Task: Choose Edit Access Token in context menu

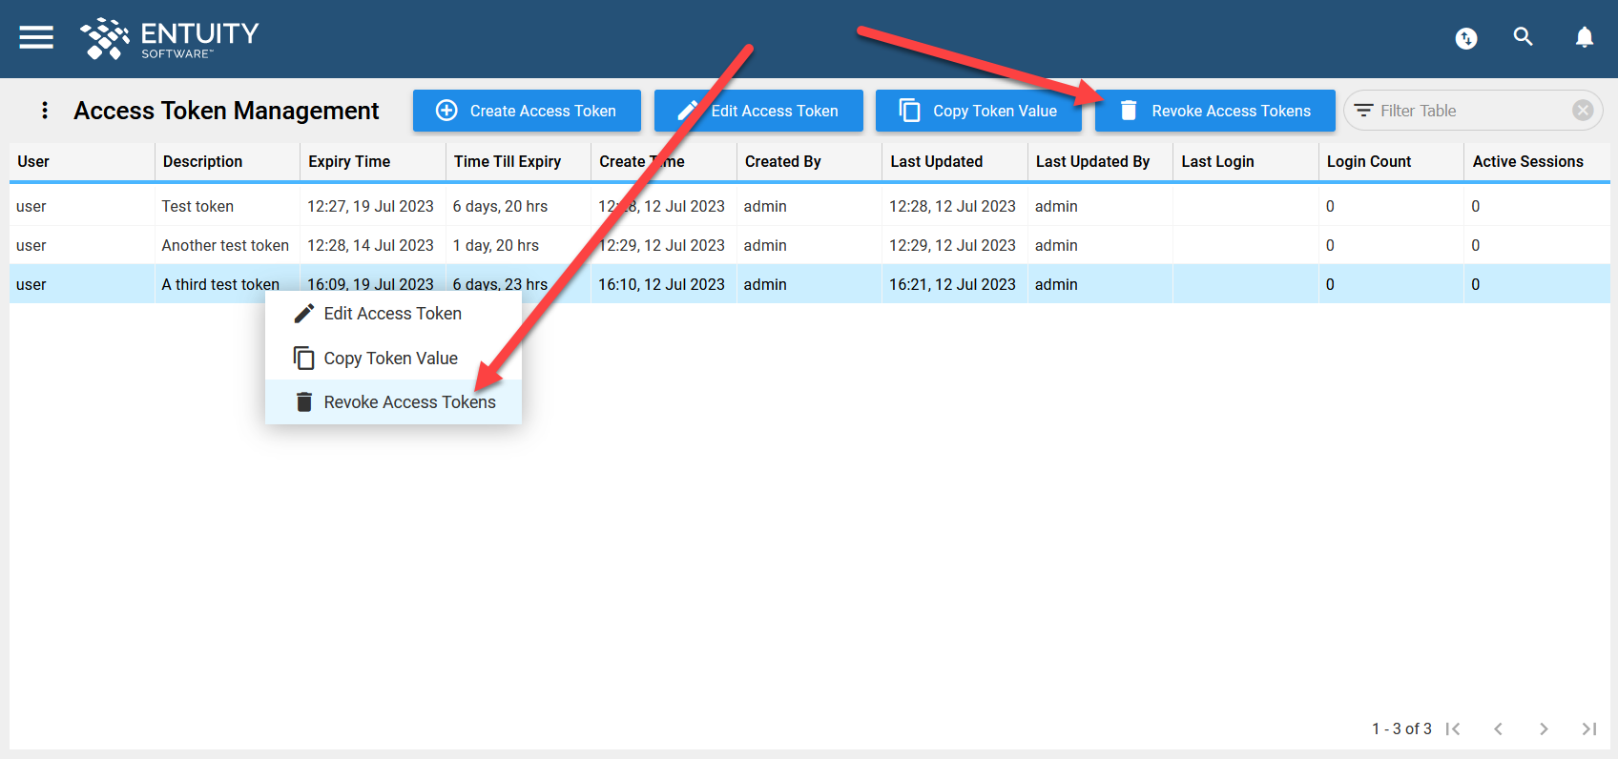Action: coord(393,314)
